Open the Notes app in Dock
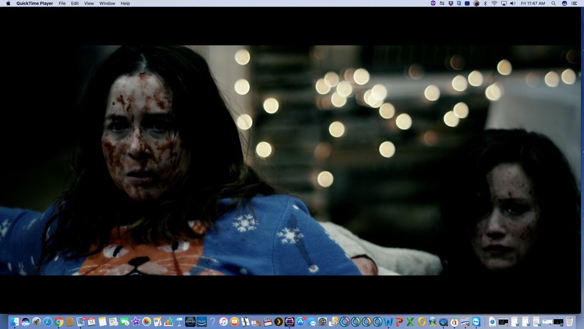Screen dimensions: 584x329 pos(102,321)
